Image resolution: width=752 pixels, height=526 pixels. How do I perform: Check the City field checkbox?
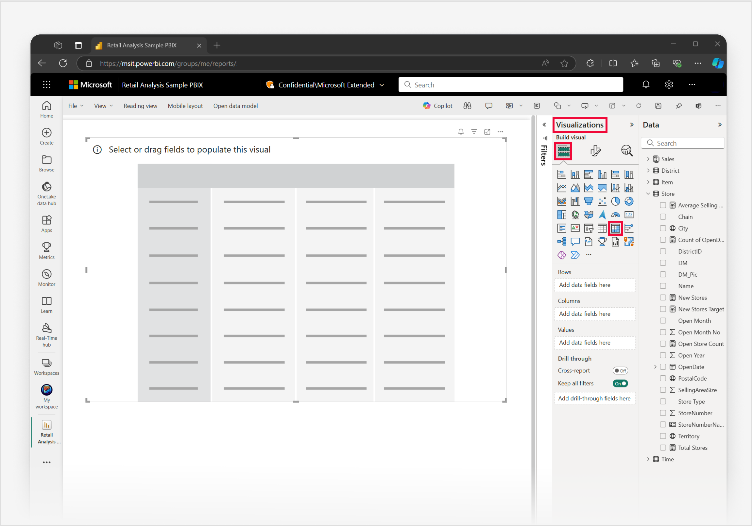[x=663, y=228]
